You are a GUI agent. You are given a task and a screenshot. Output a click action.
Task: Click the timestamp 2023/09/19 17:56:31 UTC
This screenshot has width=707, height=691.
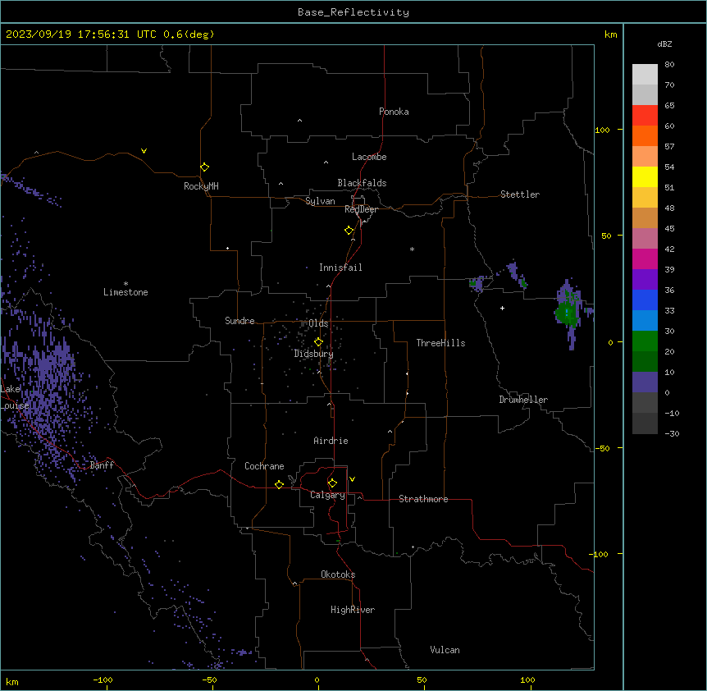pyautogui.click(x=81, y=34)
